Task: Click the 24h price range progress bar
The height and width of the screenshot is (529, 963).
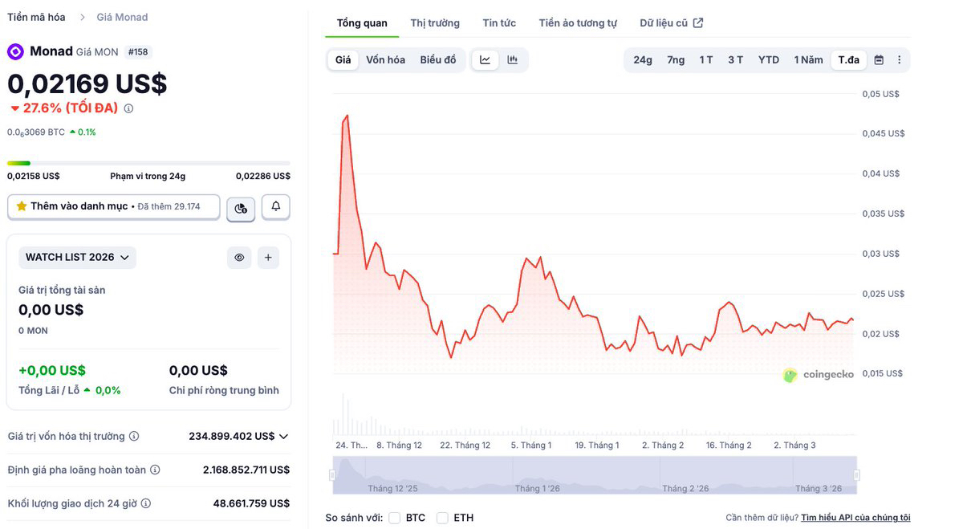Action: [148, 163]
